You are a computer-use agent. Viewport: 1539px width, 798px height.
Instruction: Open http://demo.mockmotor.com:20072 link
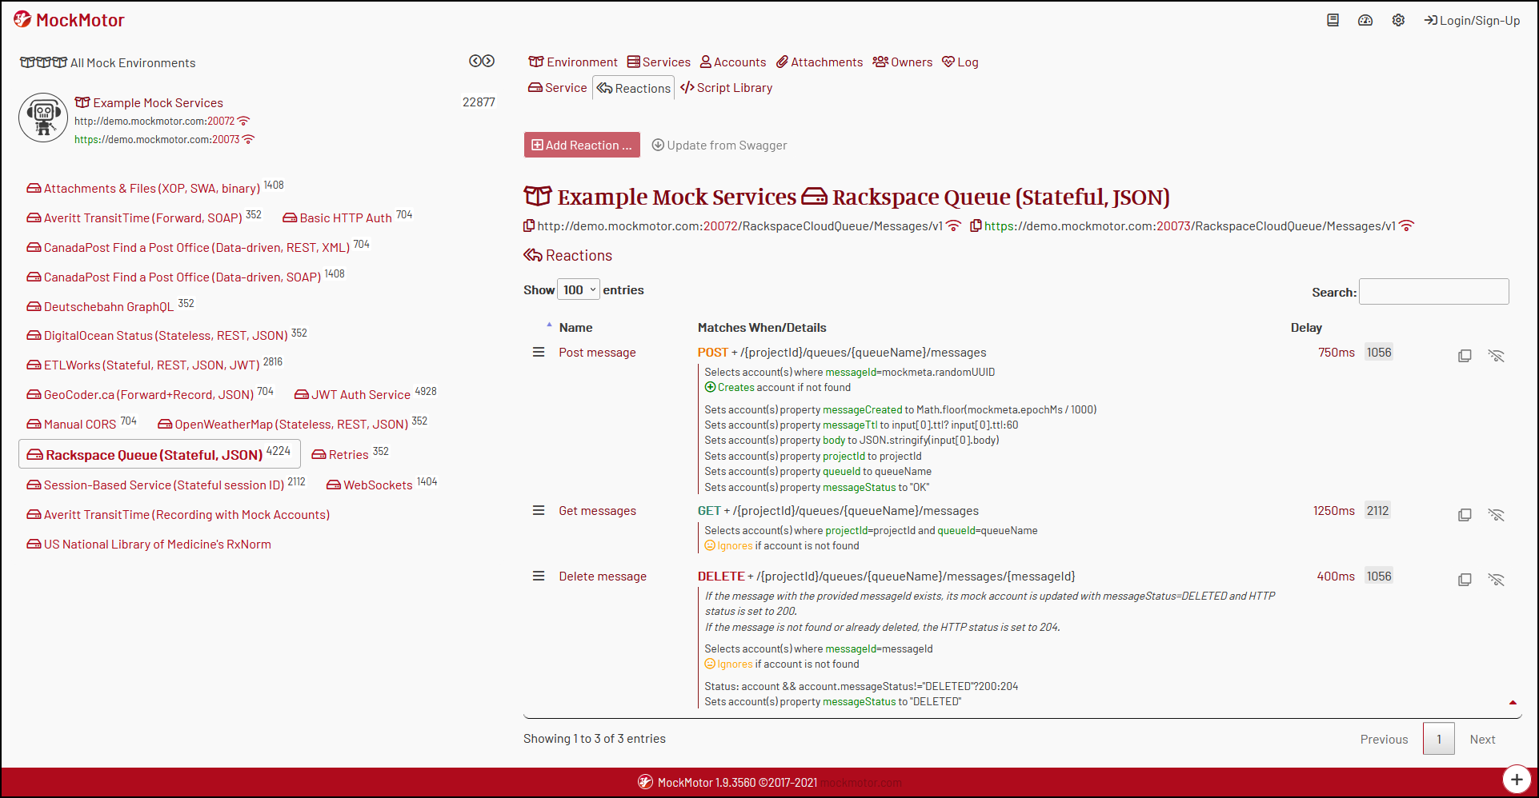tap(154, 121)
